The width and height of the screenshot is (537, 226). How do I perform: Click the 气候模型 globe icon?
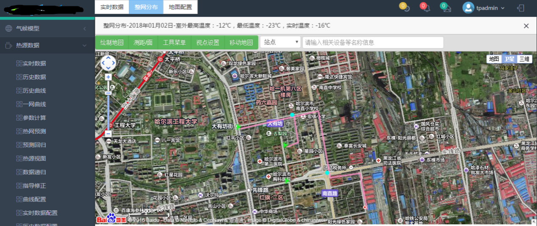8,28
